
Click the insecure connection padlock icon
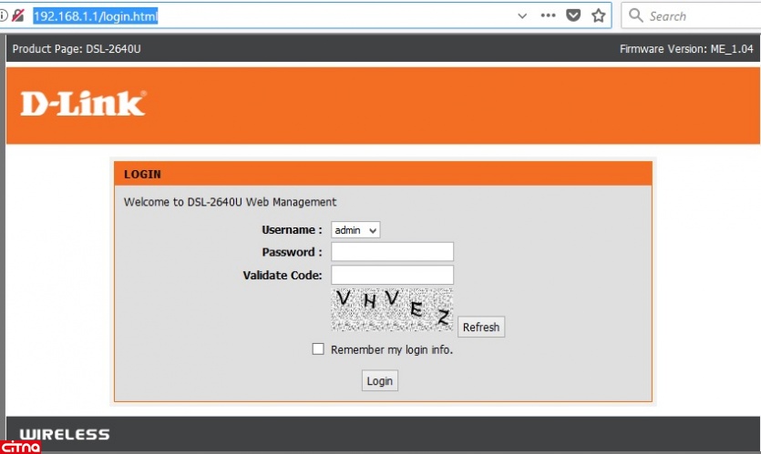point(17,15)
